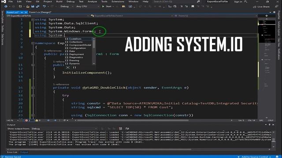
Task: Open the Start button dropdown arrow
Action: coord(113,7)
